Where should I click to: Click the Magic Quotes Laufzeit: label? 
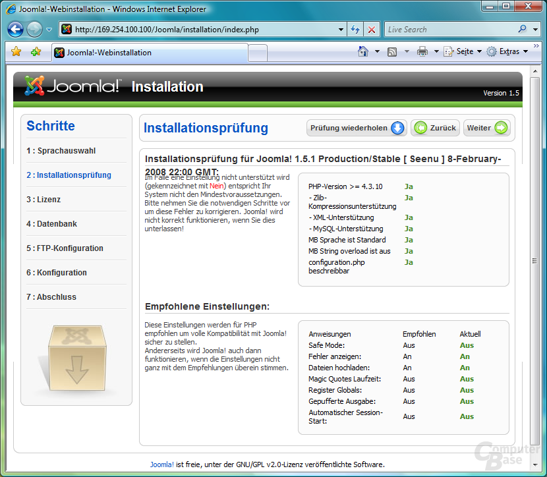pyautogui.click(x=345, y=379)
